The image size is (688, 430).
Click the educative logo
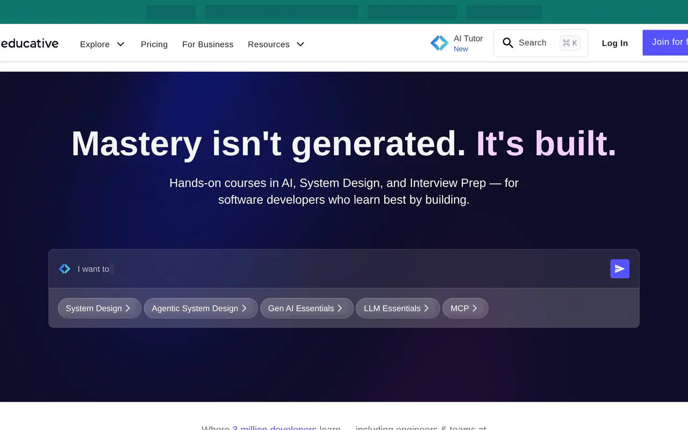(29, 44)
